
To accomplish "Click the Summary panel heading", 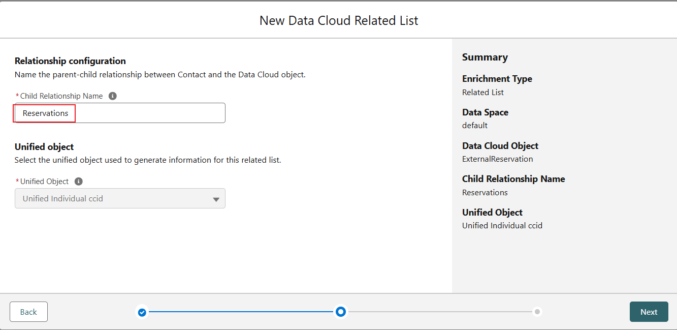I will (485, 57).
